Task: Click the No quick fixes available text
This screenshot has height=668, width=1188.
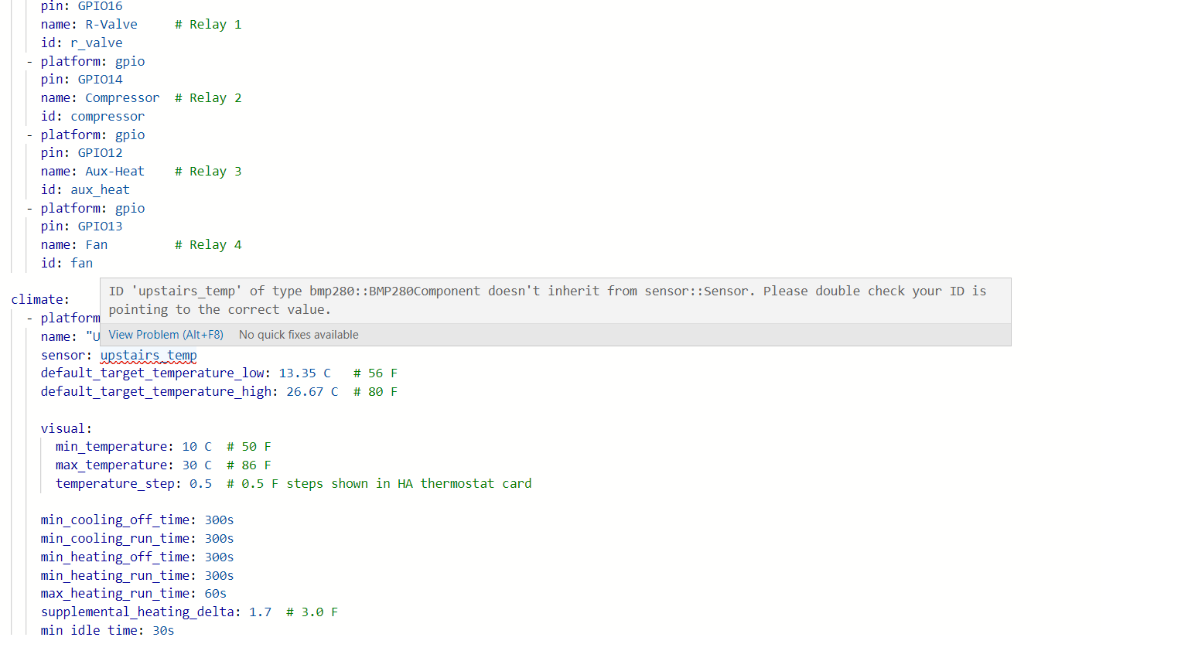Action: pos(299,334)
